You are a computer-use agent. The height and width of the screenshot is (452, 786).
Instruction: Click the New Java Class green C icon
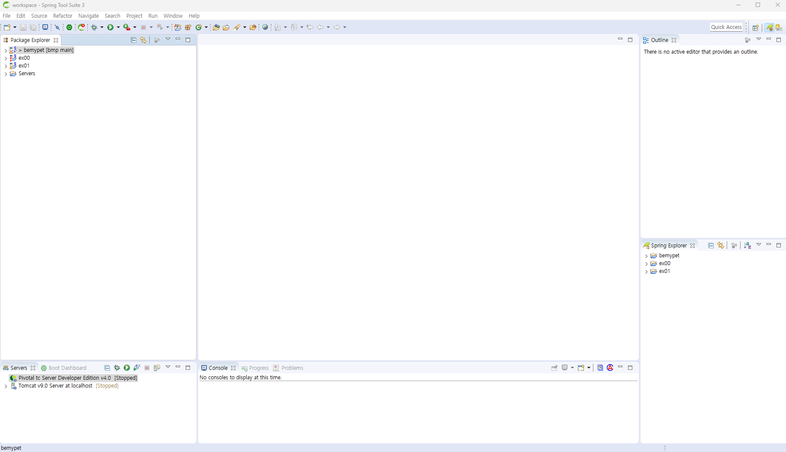tap(199, 27)
